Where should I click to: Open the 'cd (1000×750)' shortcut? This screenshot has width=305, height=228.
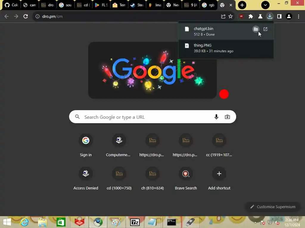click(x=119, y=179)
